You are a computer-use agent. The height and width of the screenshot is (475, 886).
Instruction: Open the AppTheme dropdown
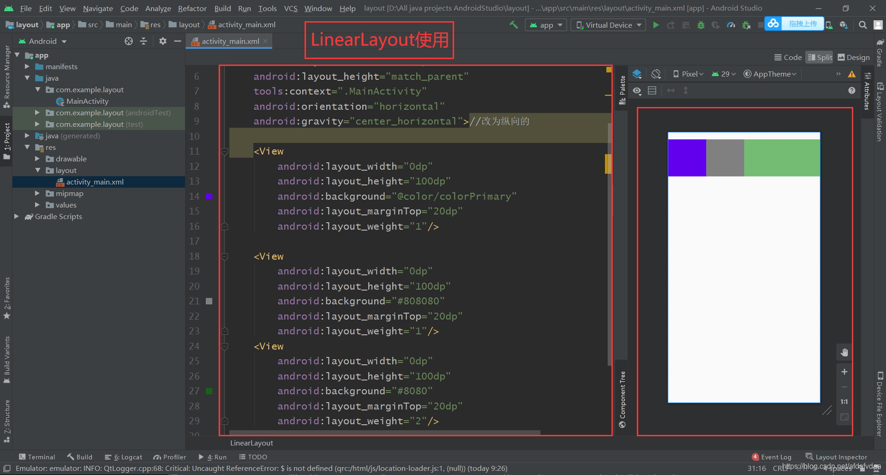coord(770,74)
